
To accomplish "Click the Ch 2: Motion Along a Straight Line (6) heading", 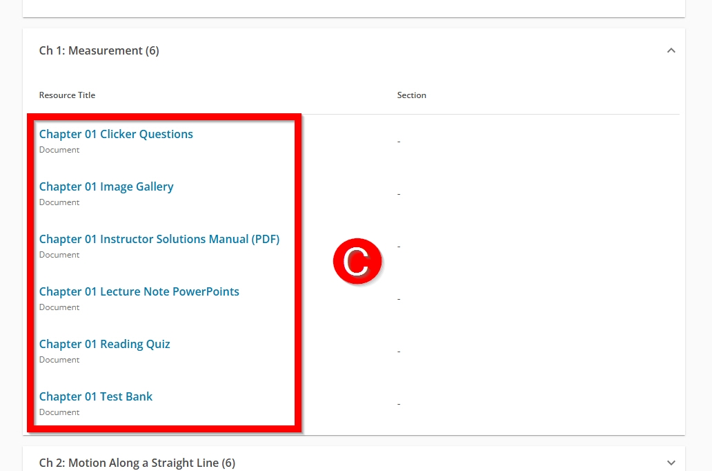I will coord(137,463).
